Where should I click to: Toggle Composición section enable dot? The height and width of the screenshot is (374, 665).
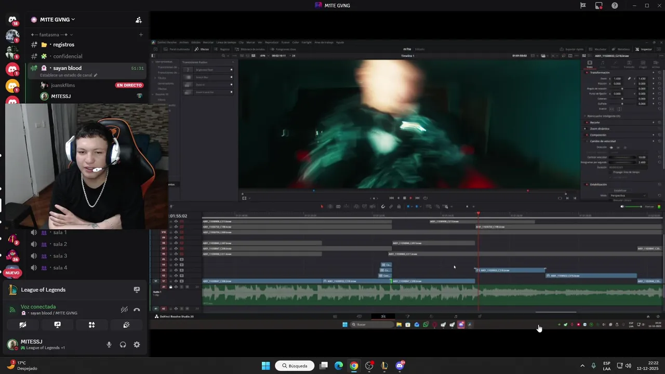(x=587, y=135)
